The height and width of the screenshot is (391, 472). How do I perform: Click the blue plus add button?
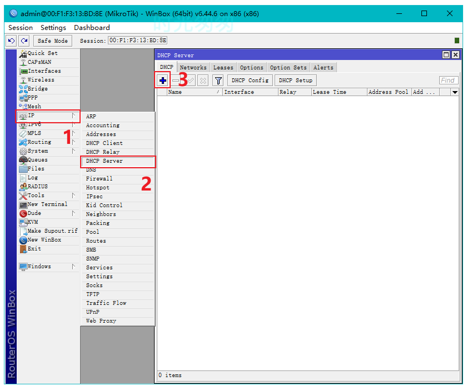(162, 81)
